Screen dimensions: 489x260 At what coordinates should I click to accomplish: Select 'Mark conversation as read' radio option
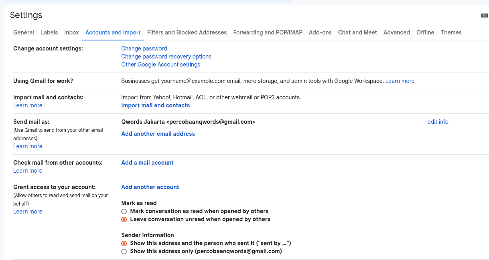pyautogui.click(x=124, y=212)
